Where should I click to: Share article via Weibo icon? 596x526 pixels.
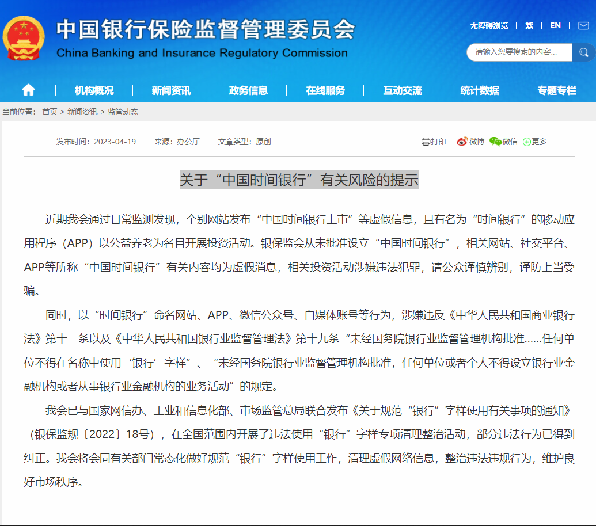click(x=462, y=142)
